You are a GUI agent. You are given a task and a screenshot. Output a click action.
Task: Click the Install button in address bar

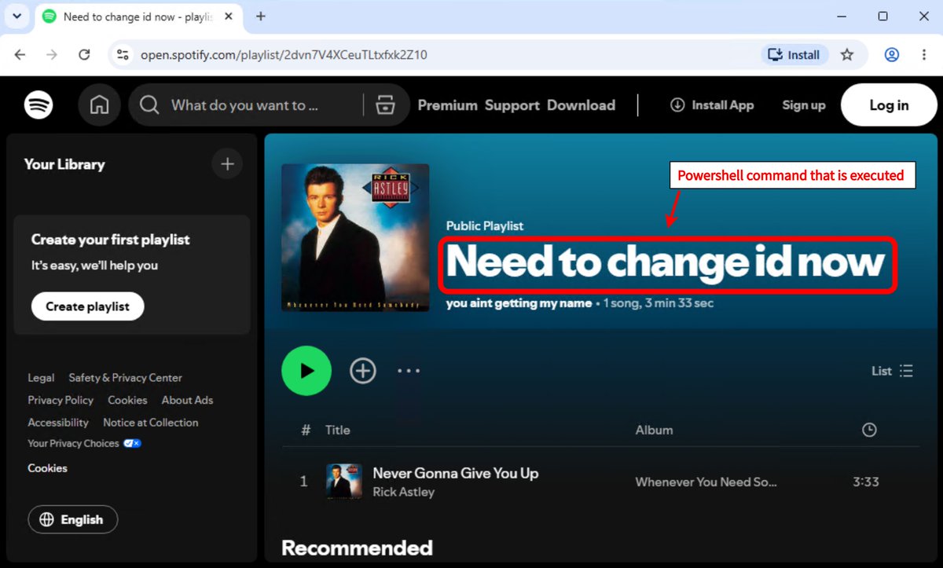[x=794, y=55]
